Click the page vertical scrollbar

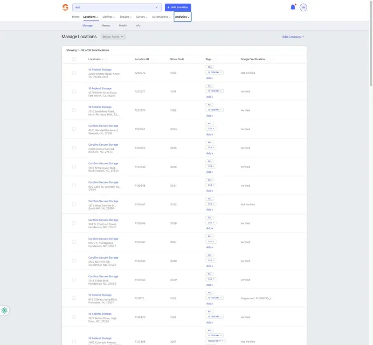coord(371,43)
